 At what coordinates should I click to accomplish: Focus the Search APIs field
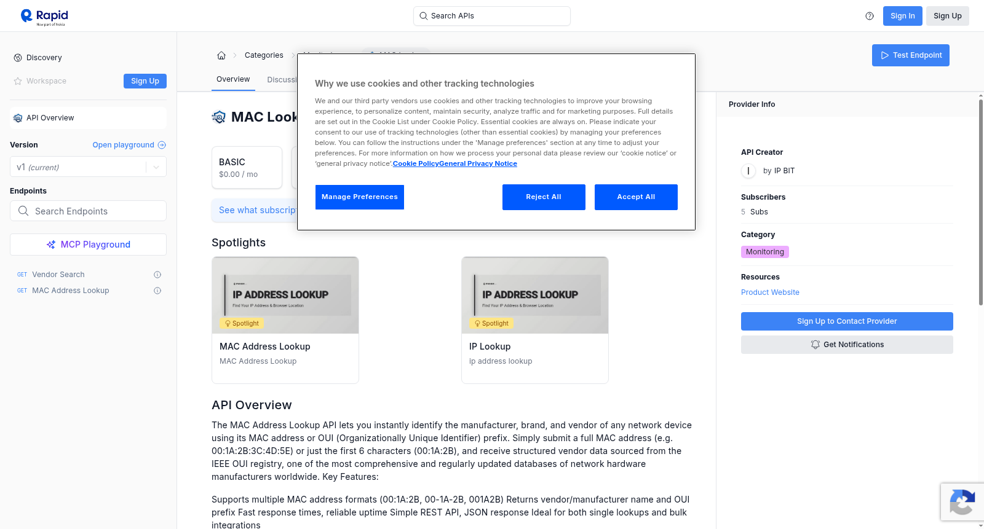click(x=492, y=16)
